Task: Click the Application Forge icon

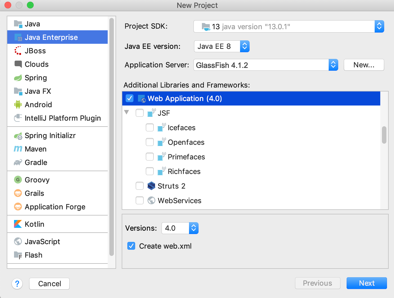Action: pyautogui.click(x=18, y=207)
